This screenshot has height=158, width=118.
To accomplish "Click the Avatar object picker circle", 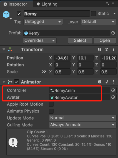I will (113, 97).
